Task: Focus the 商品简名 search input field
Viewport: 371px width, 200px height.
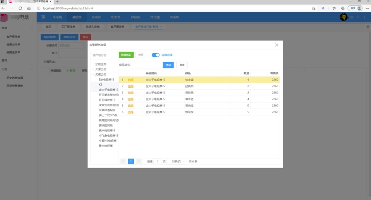Action: coord(145,65)
